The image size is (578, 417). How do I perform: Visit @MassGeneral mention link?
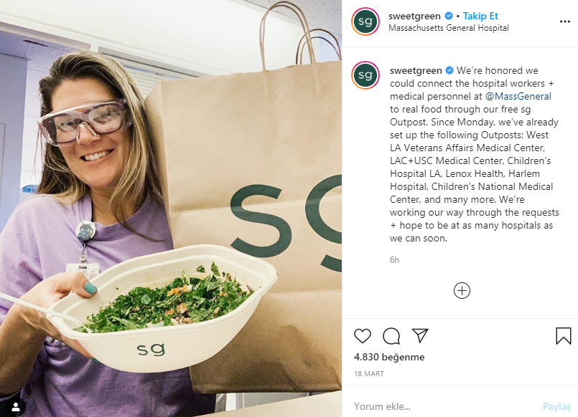518,96
